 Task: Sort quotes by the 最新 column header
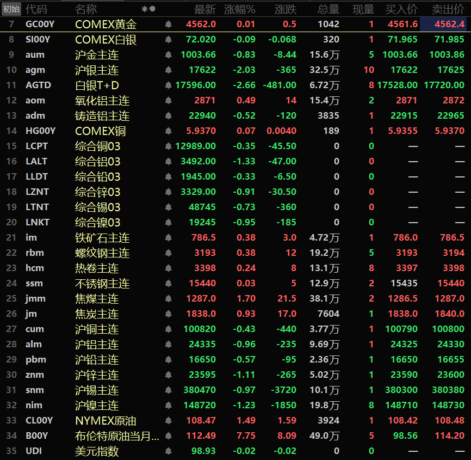[x=205, y=9]
